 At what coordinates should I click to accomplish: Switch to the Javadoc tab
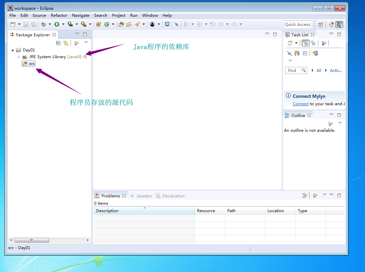pos(141,196)
